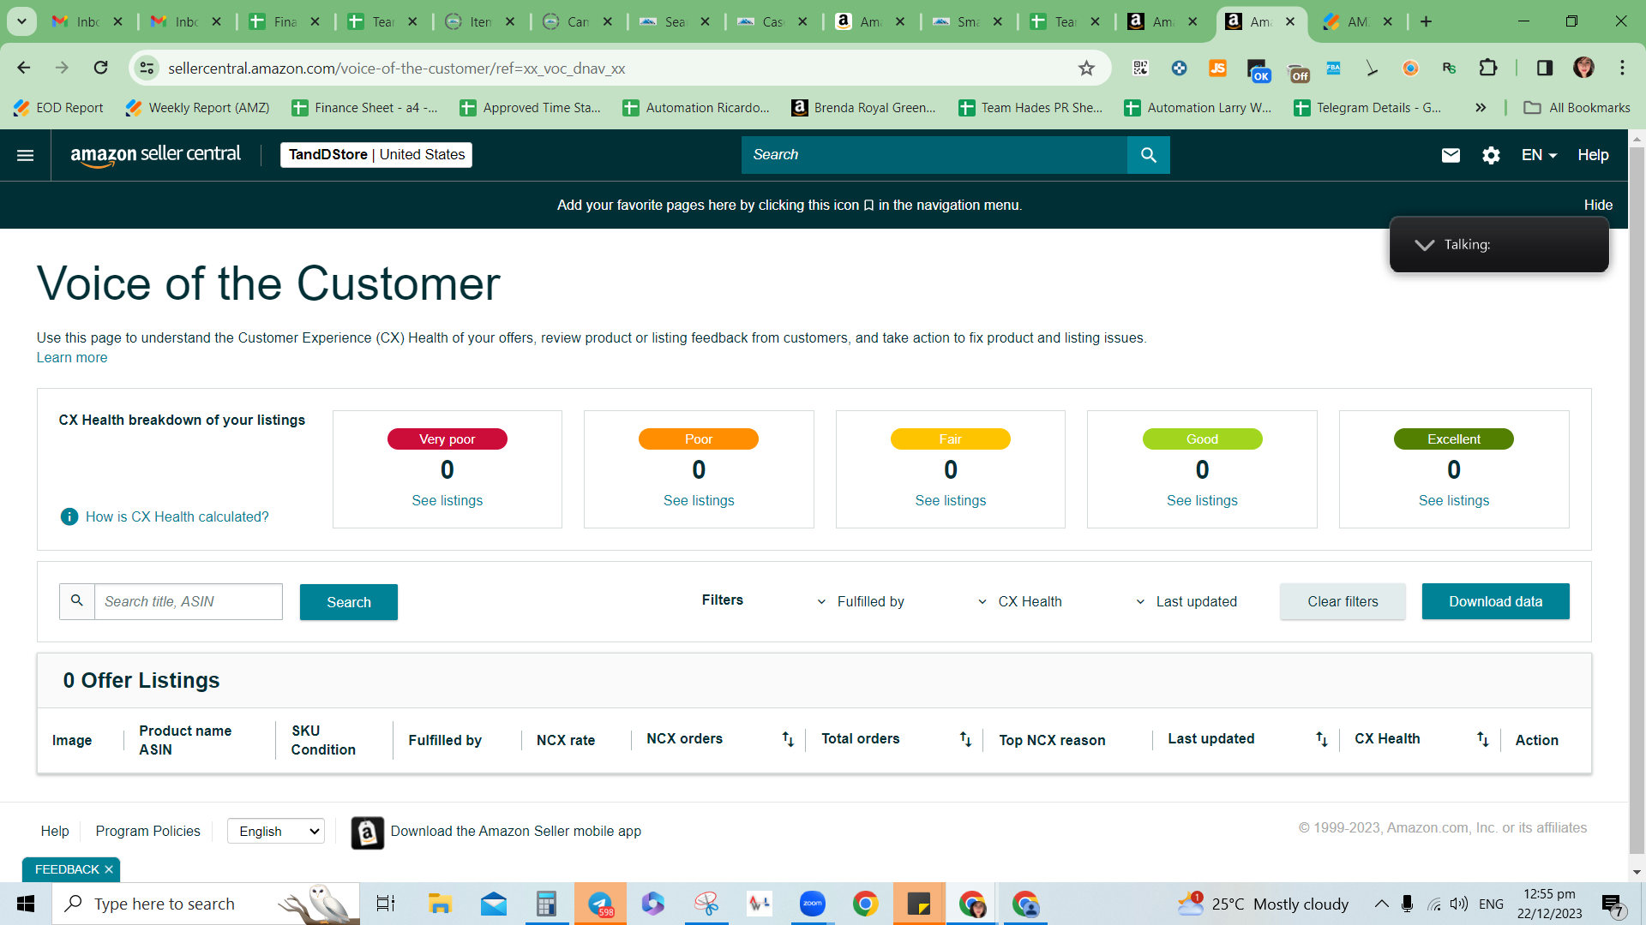Open Chrome three-dot menu
This screenshot has height=925, width=1646.
click(x=1622, y=68)
